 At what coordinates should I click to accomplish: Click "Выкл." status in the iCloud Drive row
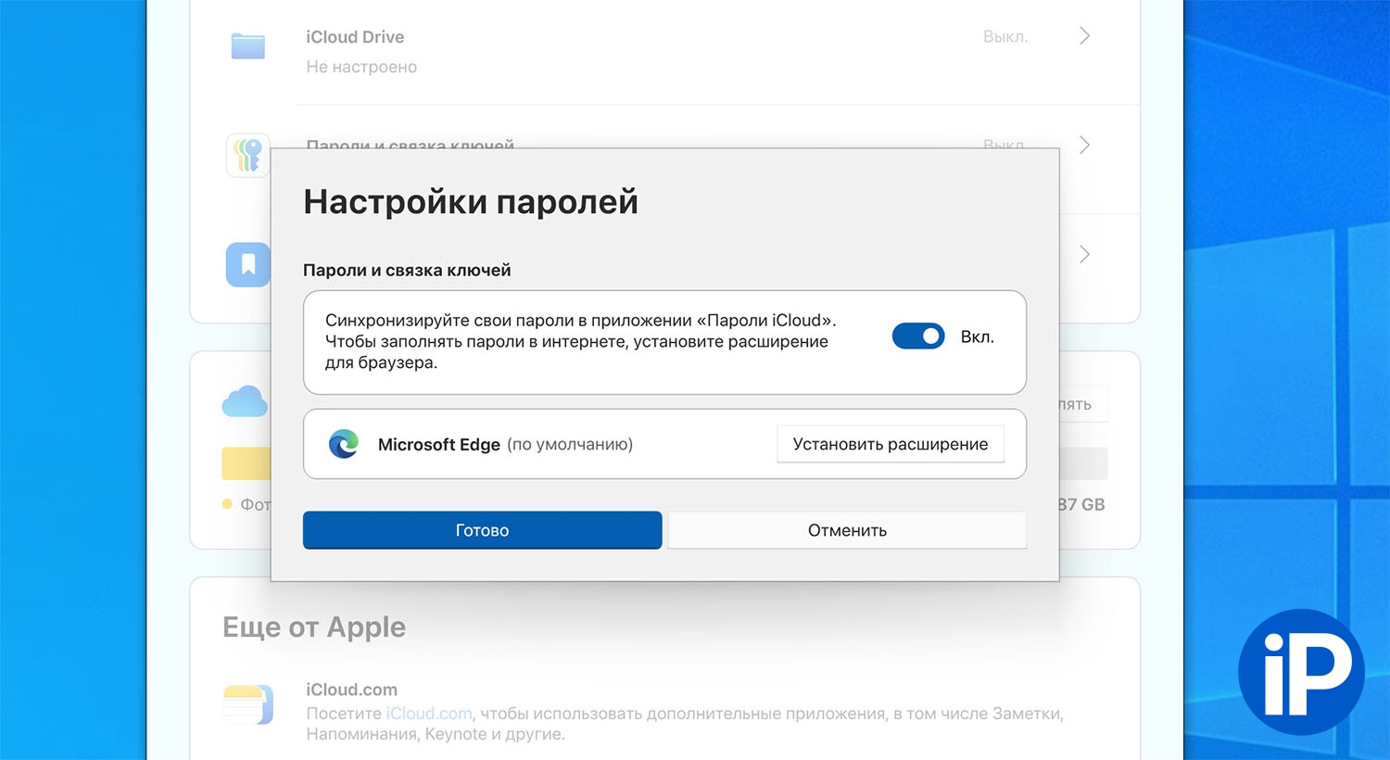click(x=1005, y=37)
